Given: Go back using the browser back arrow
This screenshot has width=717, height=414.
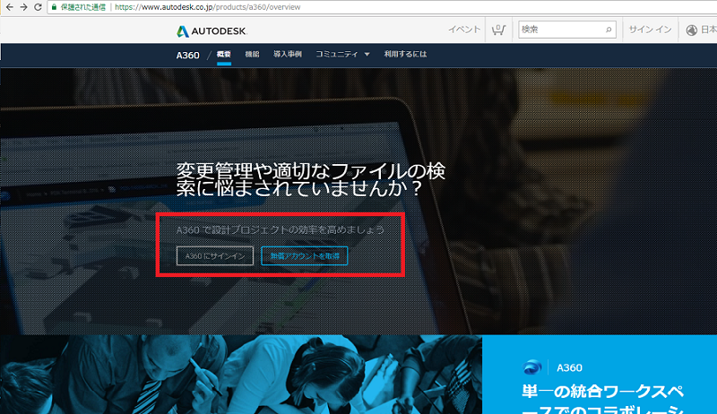Looking at the screenshot, I should click(x=9, y=7).
